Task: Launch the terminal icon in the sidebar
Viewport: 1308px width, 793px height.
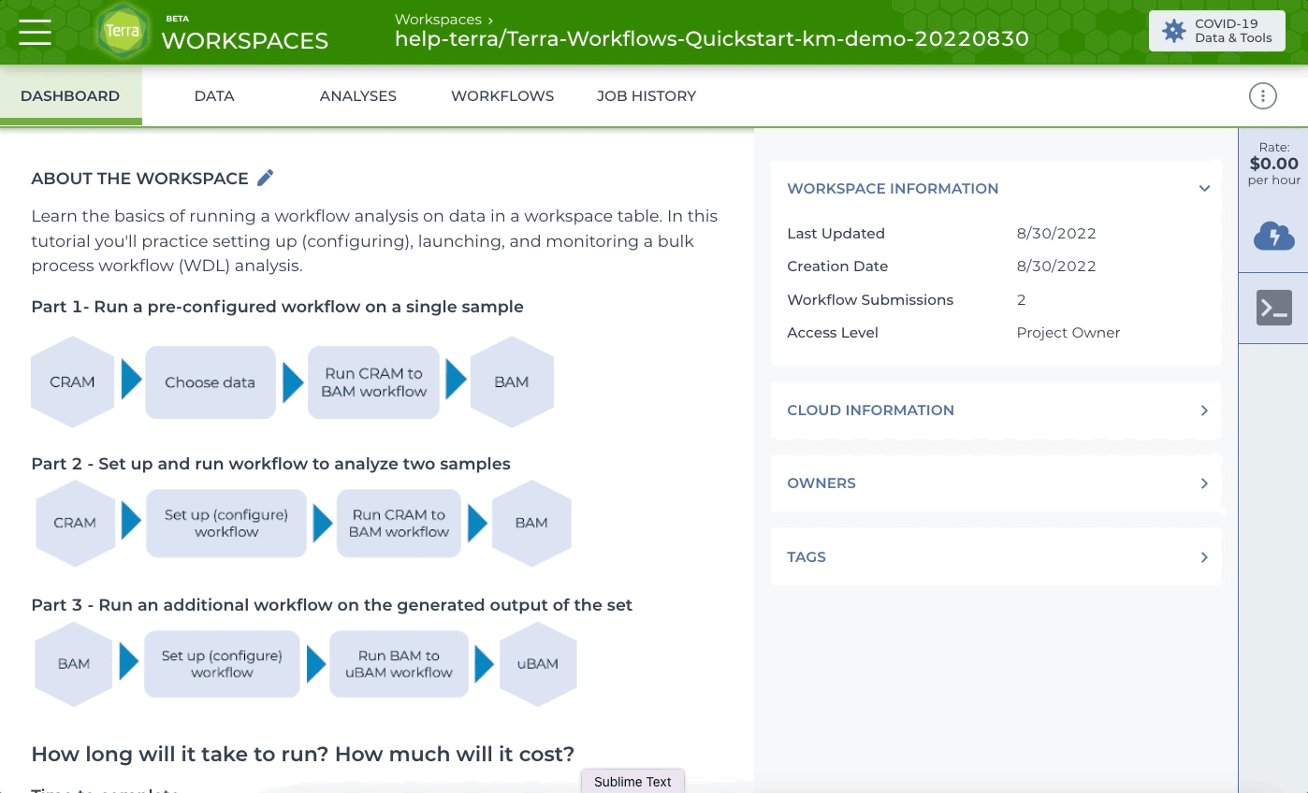Action: (1273, 307)
